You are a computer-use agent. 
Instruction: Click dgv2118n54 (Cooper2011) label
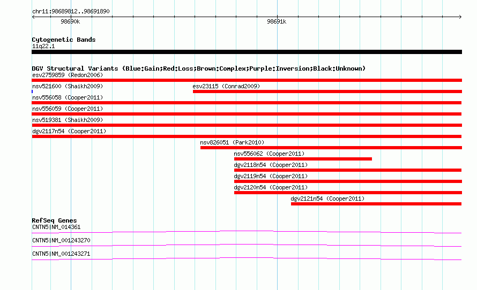[x=271, y=165]
